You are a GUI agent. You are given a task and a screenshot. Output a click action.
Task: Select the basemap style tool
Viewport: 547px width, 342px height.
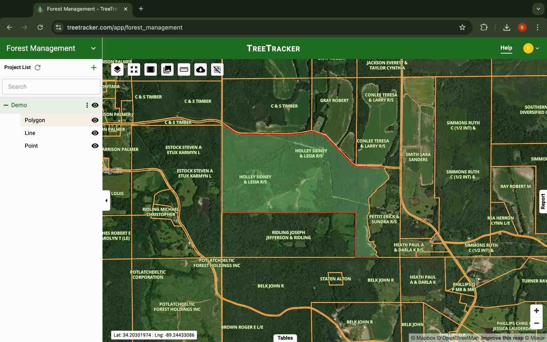coord(150,69)
